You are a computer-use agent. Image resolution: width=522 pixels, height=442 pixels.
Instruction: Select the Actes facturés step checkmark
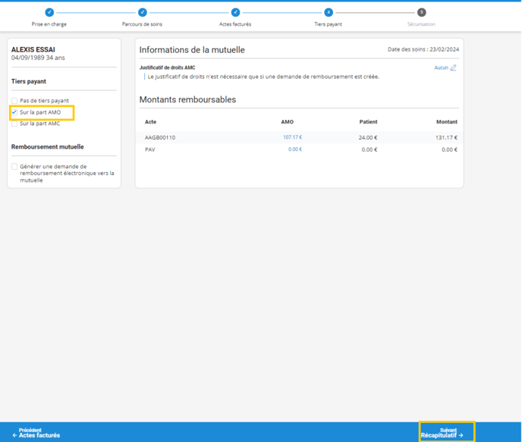pyautogui.click(x=235, y=12)
